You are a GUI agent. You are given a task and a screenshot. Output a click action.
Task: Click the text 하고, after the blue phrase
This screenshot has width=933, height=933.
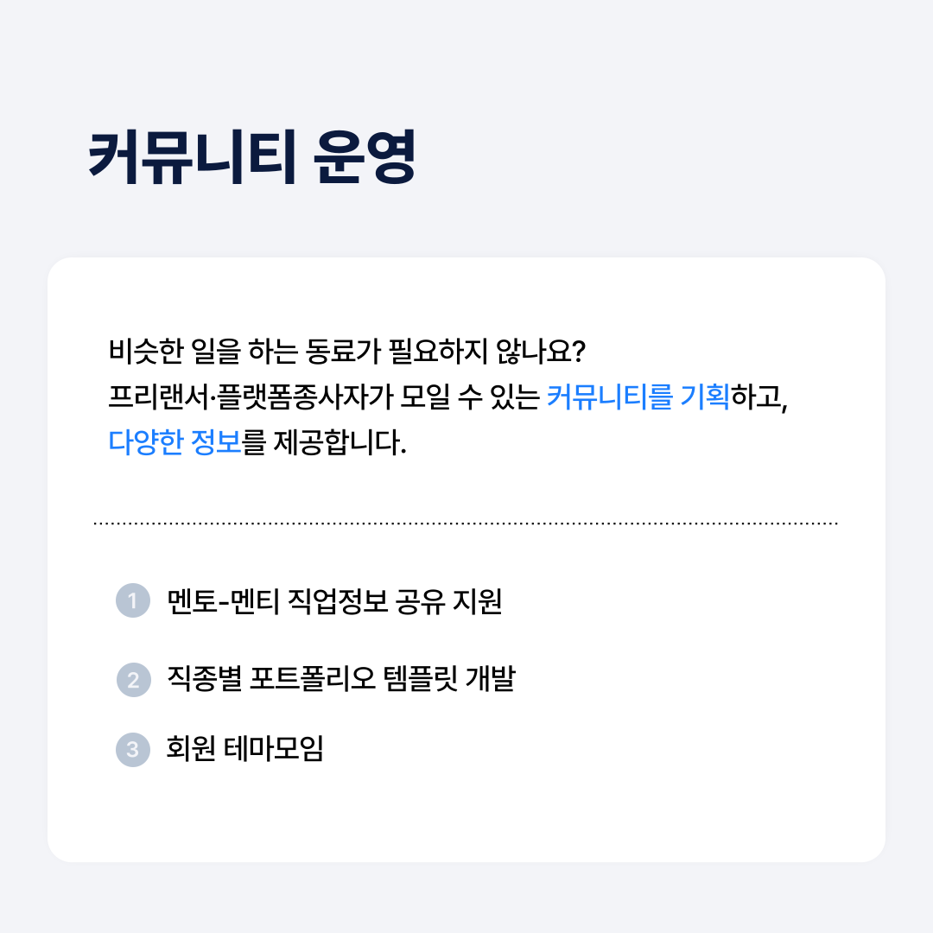pyautogui.click(x=759, y=397)
